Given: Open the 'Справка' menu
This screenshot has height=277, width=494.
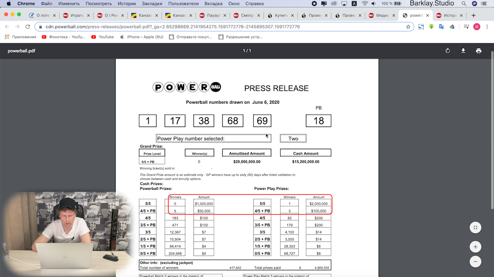Looking at the screenshot, I should coord(254,4).
